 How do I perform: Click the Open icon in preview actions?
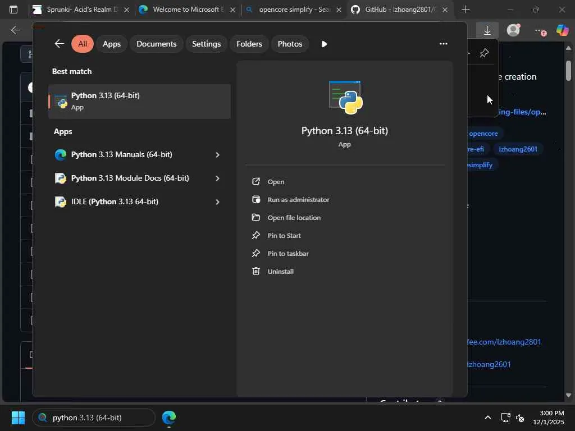point(256,181)
